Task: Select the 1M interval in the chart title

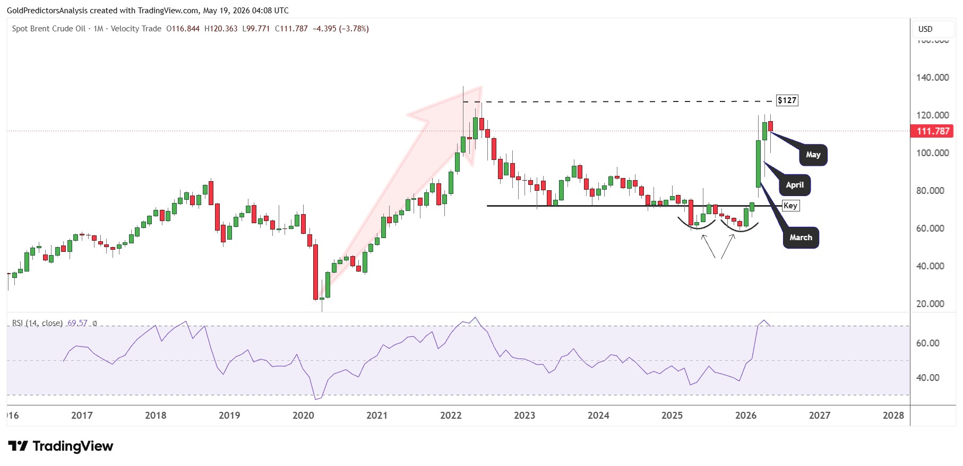Action: coord(98,29)
